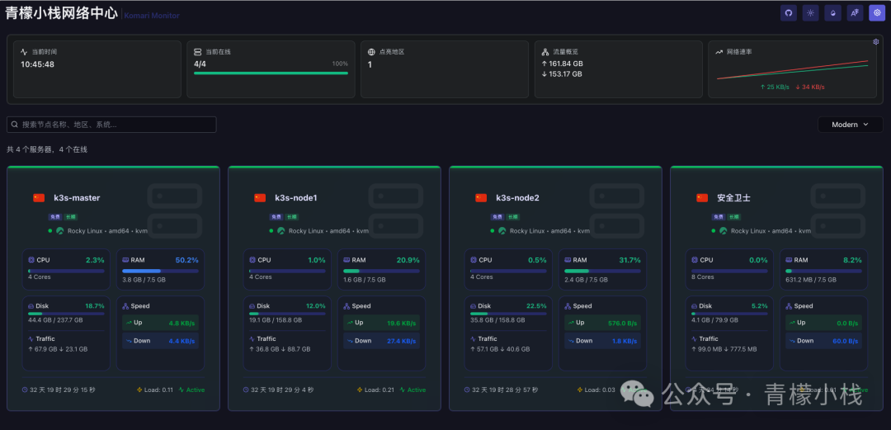Click the China flag on k3s-master
Image resolution: width=891 pixels, height=430 pixels.
click(x=39, y=198)
